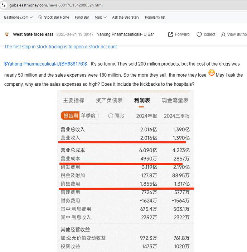Open the Fund Bar page

pyautogui.click(x=82, y=17)
